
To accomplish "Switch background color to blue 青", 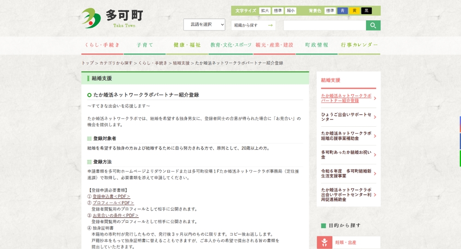I will [343, 11].
